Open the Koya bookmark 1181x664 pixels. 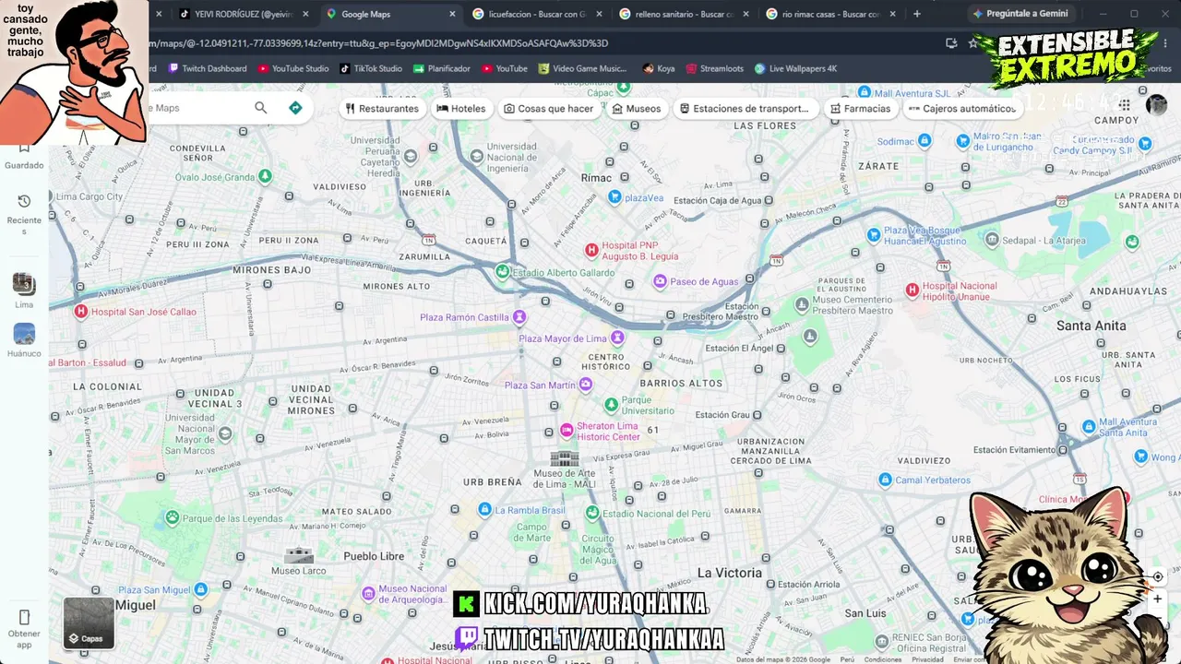point(659,68)
